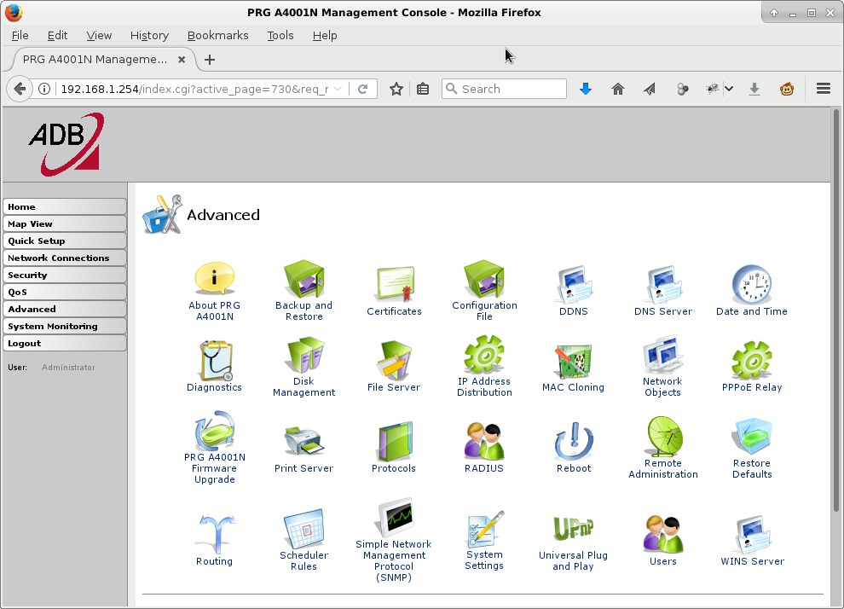Open the DDNS icon
Viewport: 844px width, 609px height.
point(573,283)
